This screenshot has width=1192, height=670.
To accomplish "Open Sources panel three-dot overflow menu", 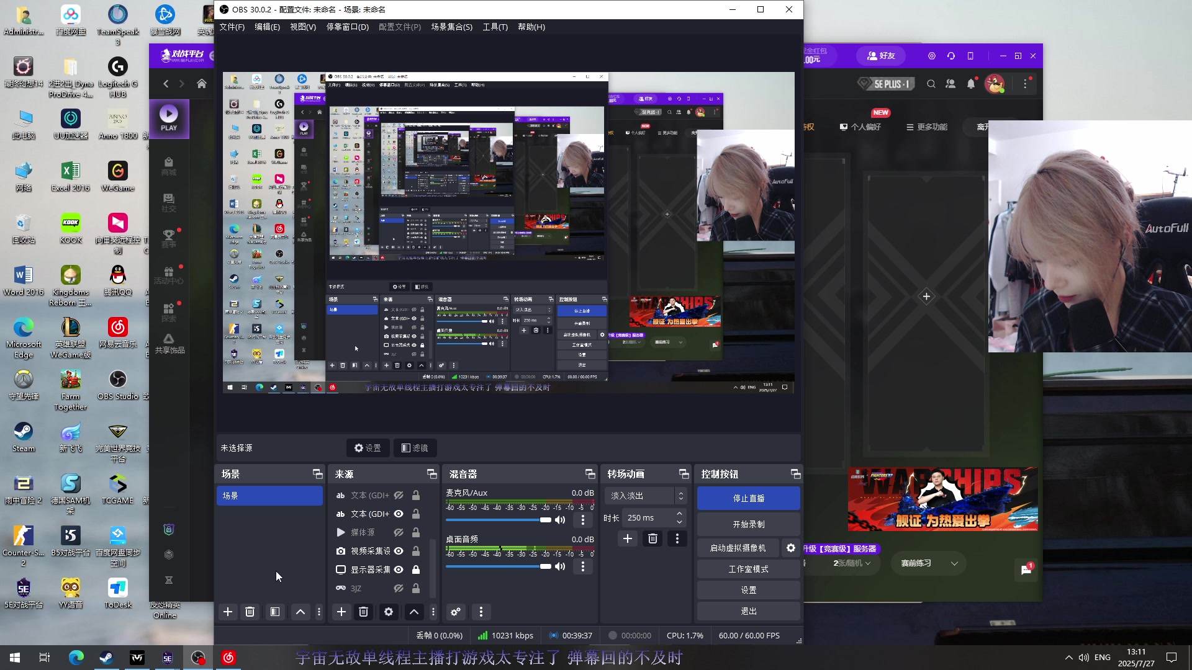I will tap(433, 612).
